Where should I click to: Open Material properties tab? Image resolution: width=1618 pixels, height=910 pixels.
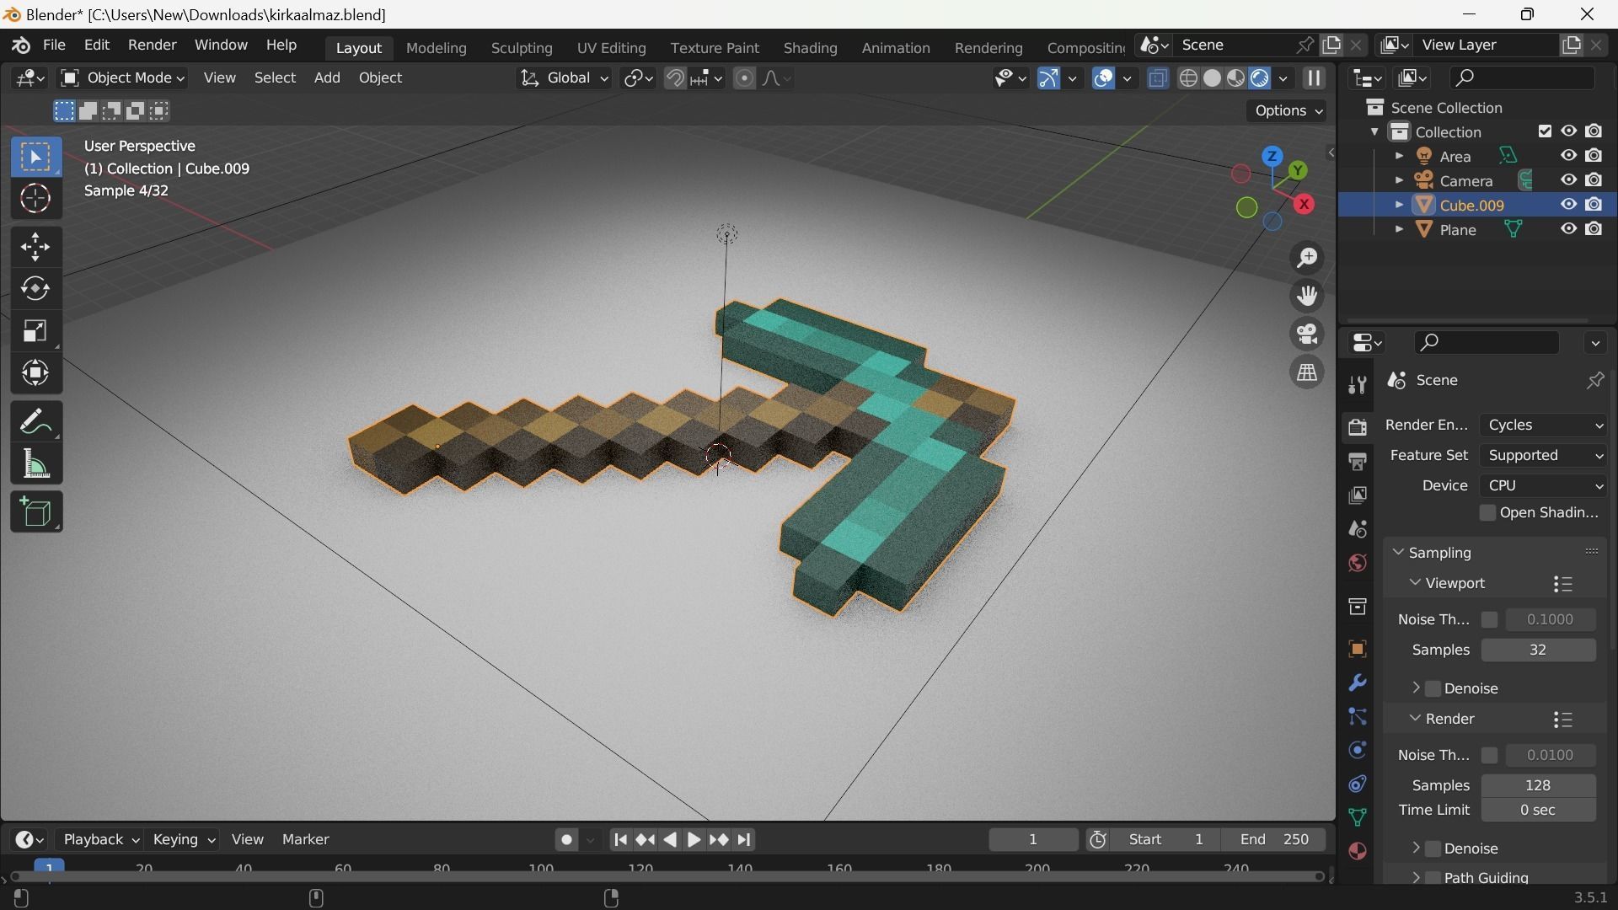pyautogui.click(x=1357, y=852)
